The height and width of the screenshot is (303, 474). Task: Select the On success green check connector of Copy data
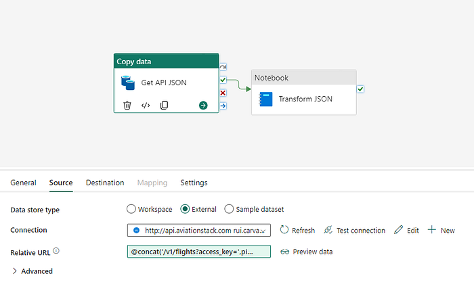223,80
